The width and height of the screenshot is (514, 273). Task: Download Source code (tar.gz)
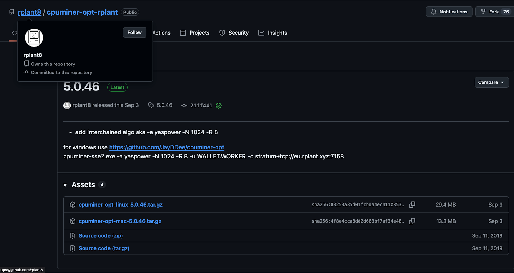(104, 248)
